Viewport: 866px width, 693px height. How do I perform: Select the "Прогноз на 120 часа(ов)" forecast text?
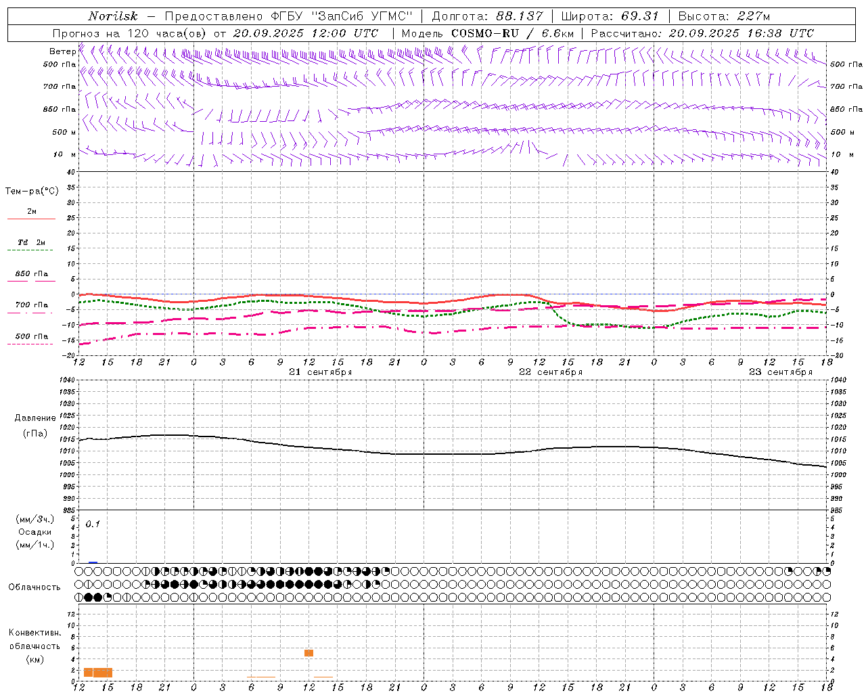pyautogui.click(x=130, y=33)
